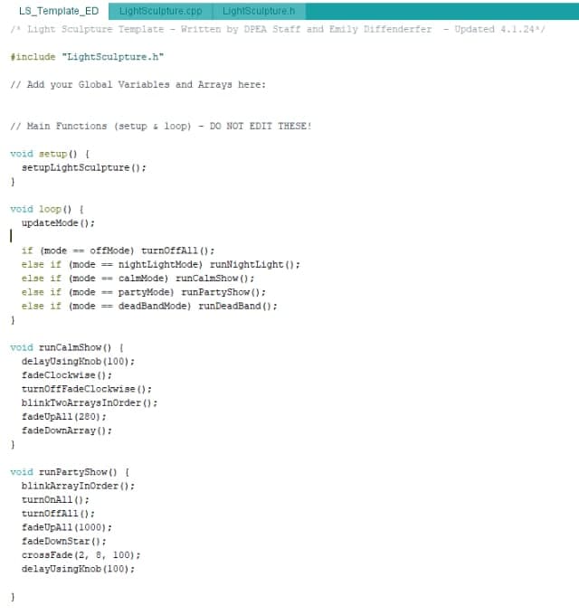Click the 'void loop()' line
This screenshot has height=615, width=579.
point(47,209)
